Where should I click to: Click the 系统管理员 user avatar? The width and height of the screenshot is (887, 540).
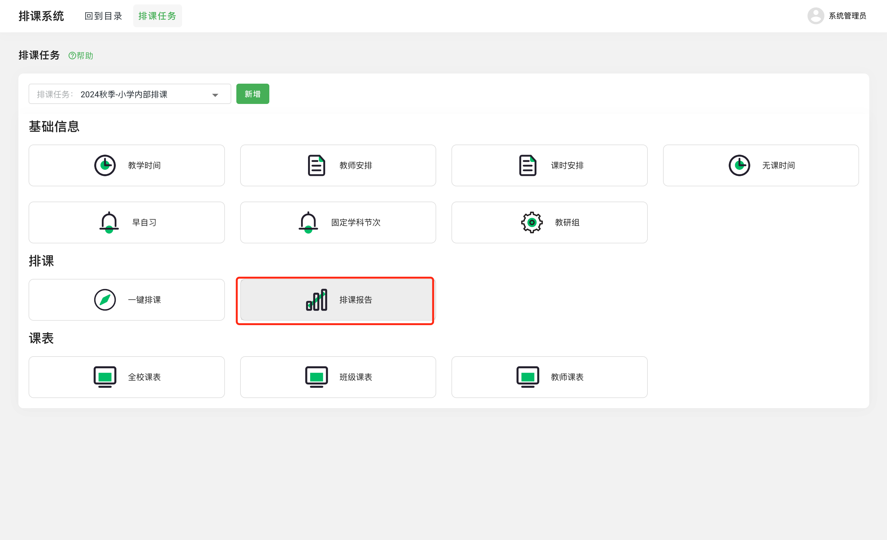[815, 16]
